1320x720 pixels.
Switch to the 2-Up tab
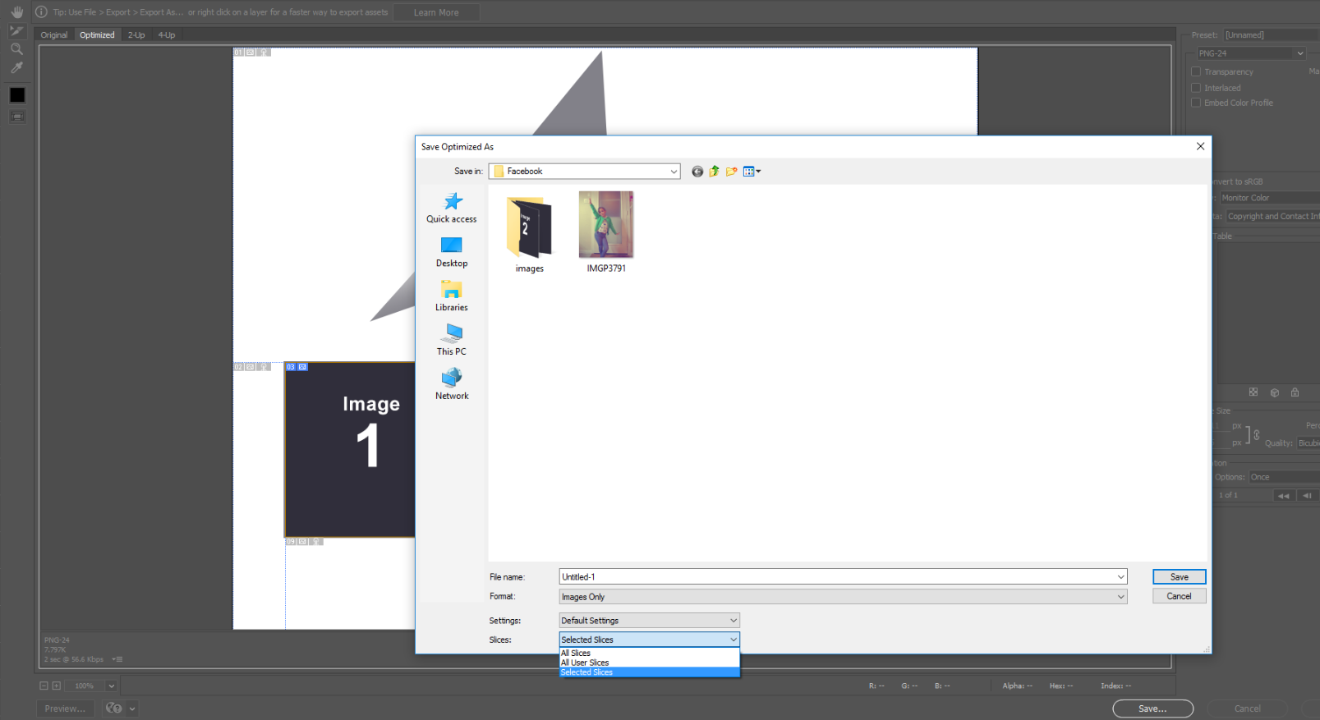136,35
